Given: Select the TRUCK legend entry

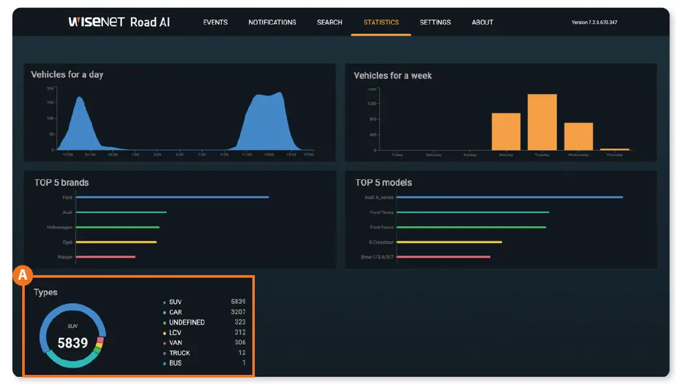Looking at the screenshot, I should coord(179,353).
